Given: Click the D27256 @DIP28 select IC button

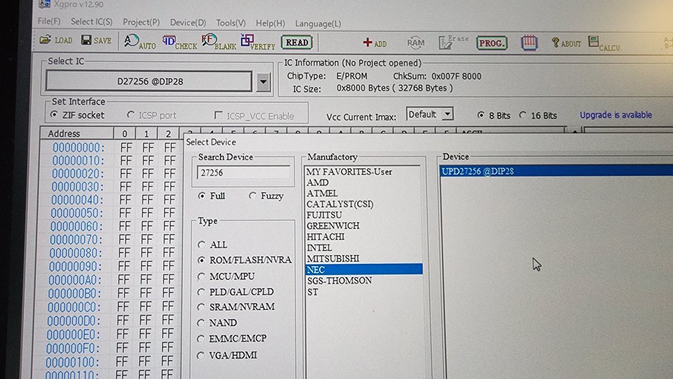Looking at the screenshot, I should (x=149, y=81).
